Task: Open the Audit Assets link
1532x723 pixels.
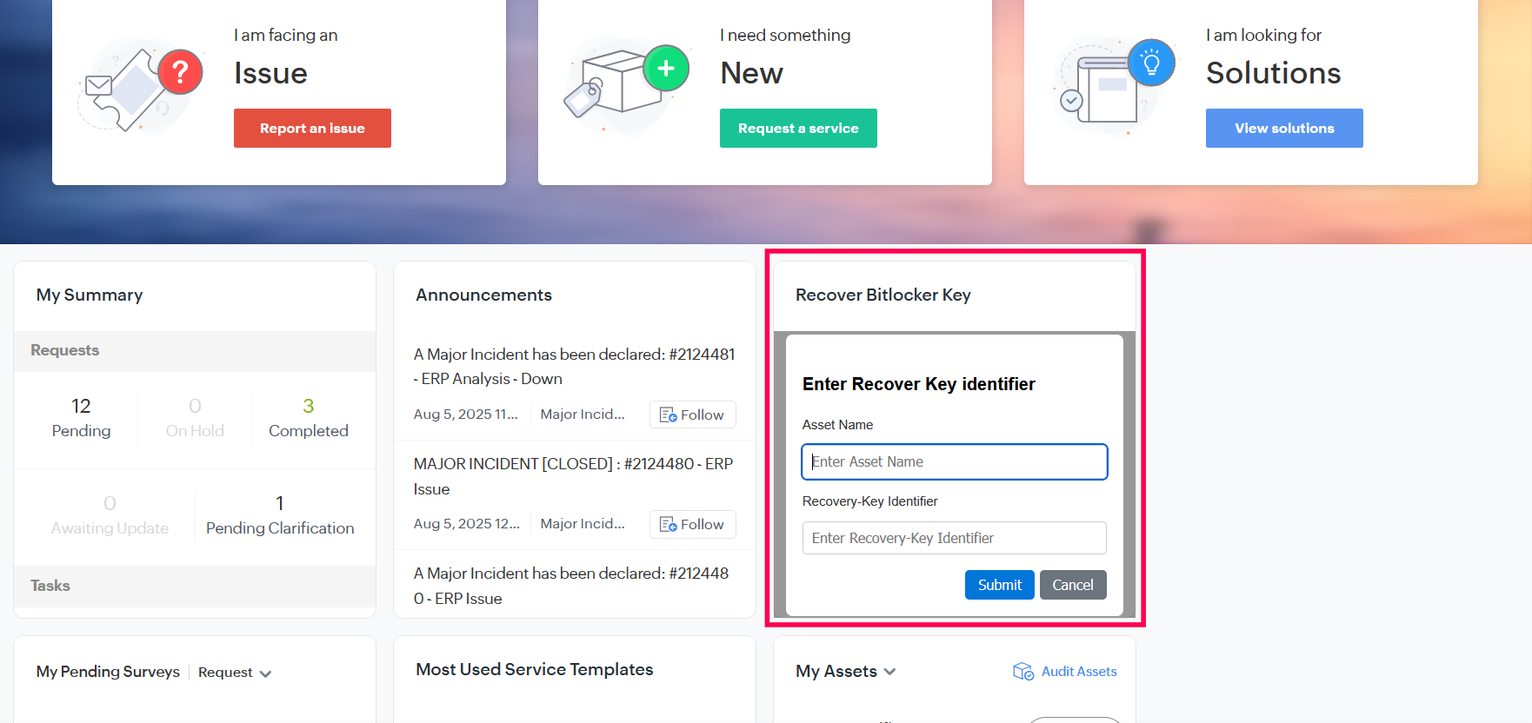Action: (x=1079, y=672)
